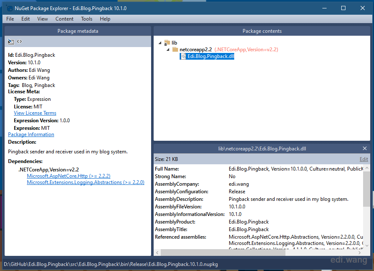Open the File menu

coord(10,19)
